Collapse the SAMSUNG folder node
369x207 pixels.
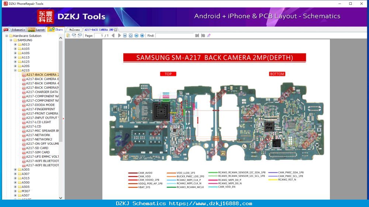coord(11,40)
